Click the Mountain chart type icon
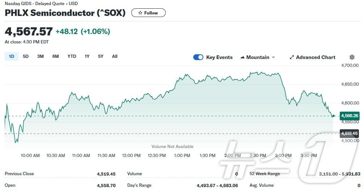This screenshot has height=190, width=364. (243, 57)
